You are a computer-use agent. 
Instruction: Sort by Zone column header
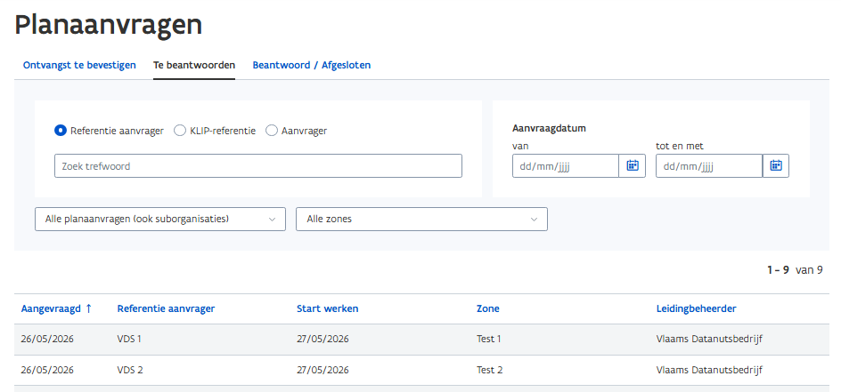[x=488, y=308]
